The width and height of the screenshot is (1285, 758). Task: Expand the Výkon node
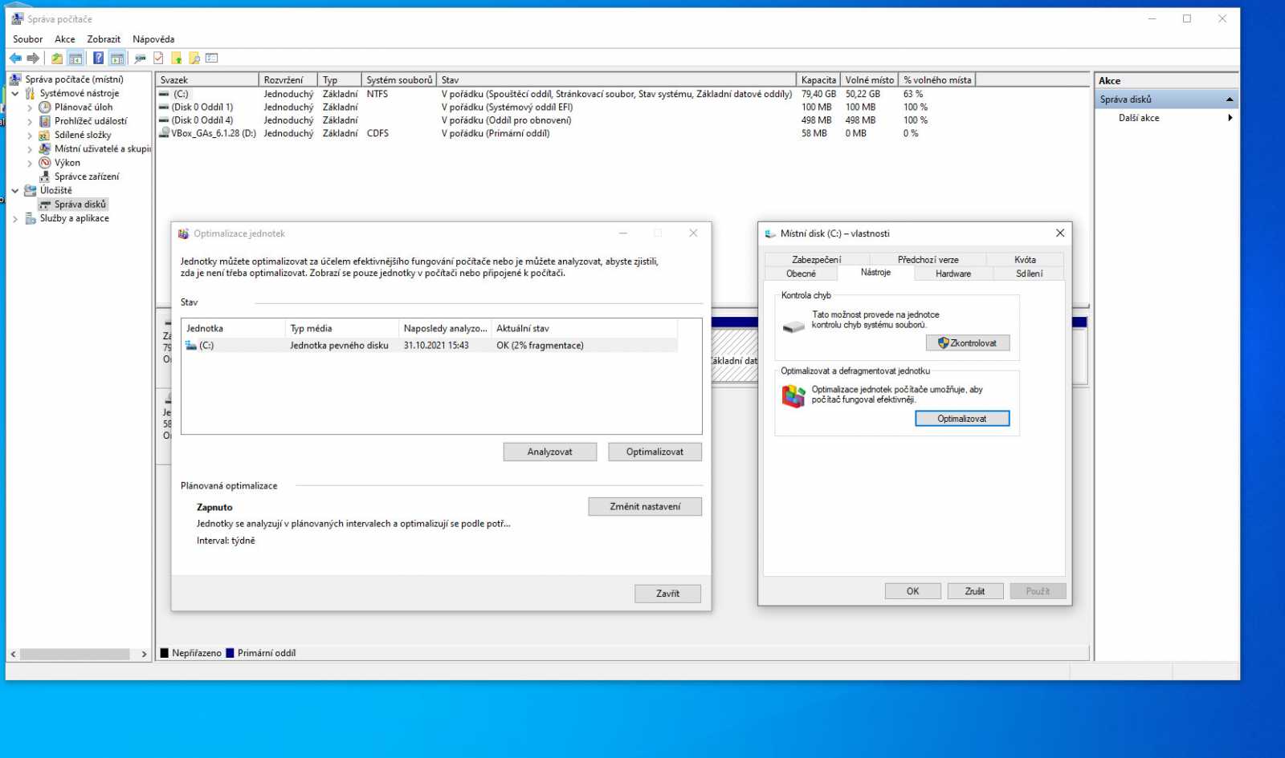30,163
